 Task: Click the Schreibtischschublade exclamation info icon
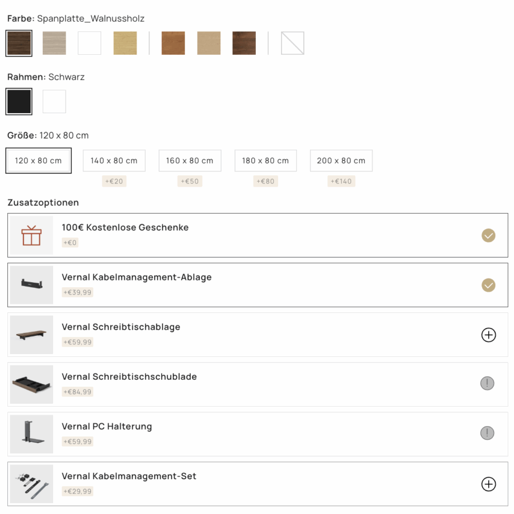tap(487, 383)
